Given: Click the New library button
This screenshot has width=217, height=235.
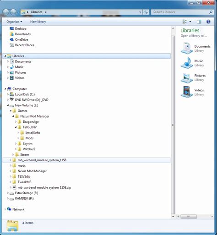Looking at the screenshot, I should [x=38, y=22].
